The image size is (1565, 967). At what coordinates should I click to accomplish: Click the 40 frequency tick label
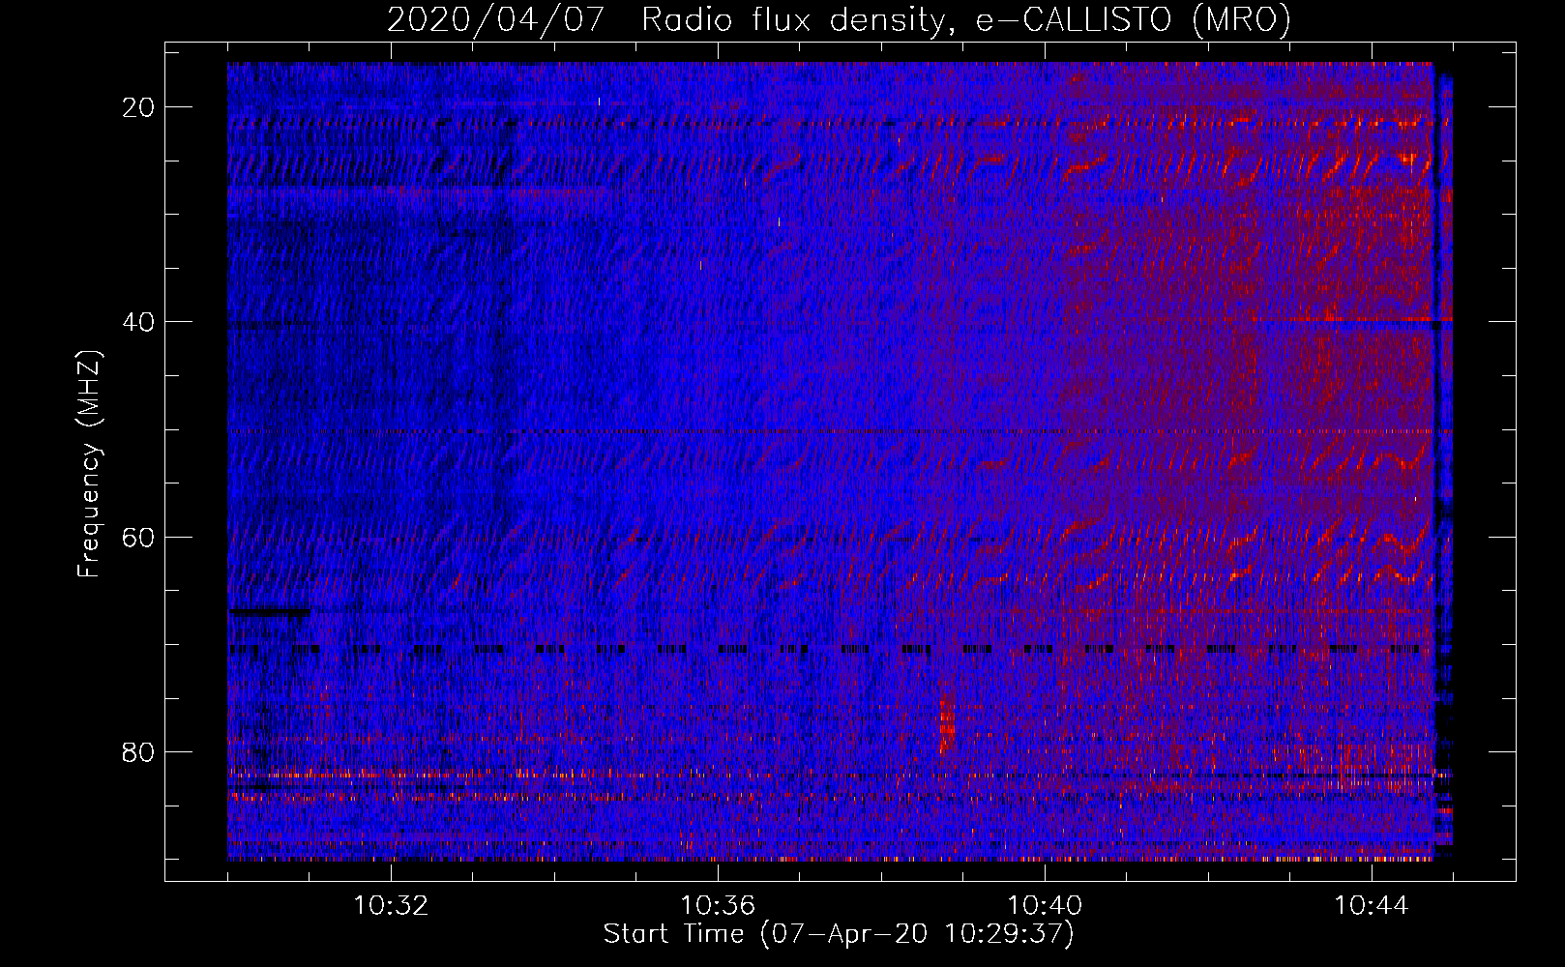tap(138, 322)
